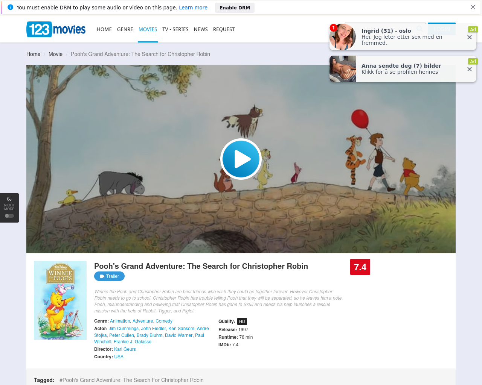Open actor Frankie J. Galasso link
This screenshot has width=482, height=385.
[x=133, y=342]
